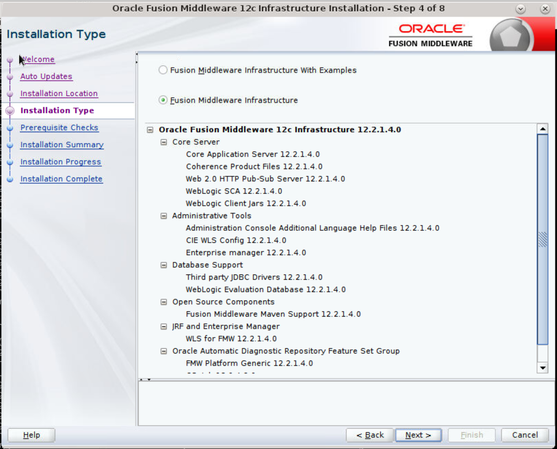The width and height of the screenshot is (557, 449).
Task: Click the Help button
Action: click(31, 435)
